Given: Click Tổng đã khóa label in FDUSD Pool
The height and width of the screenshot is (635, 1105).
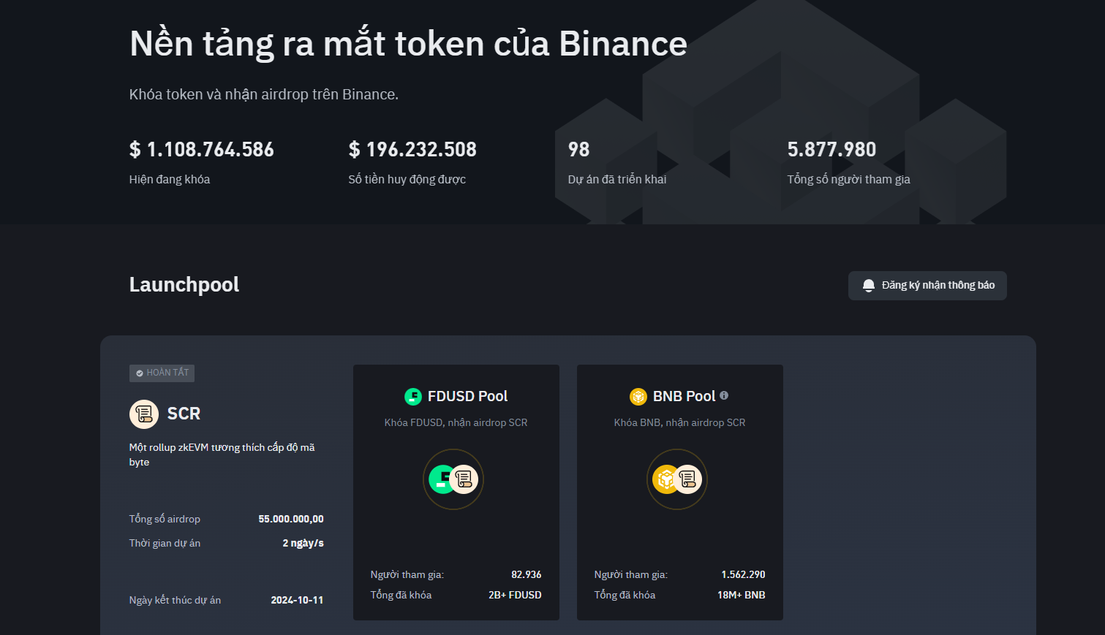Looking at the screenshot, I should [401, 595].
